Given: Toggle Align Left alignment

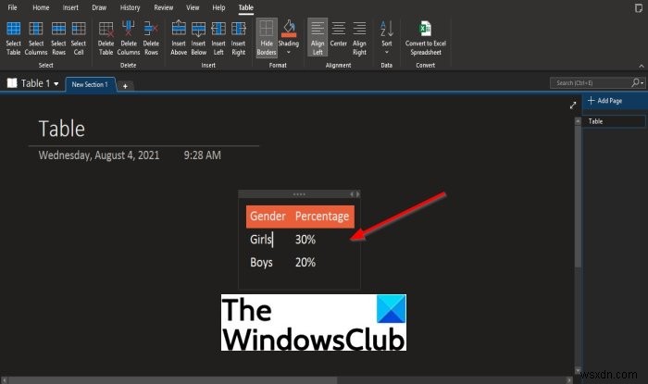Looking at the screenshot, I should pyautogui.click(x=318, y=38).
